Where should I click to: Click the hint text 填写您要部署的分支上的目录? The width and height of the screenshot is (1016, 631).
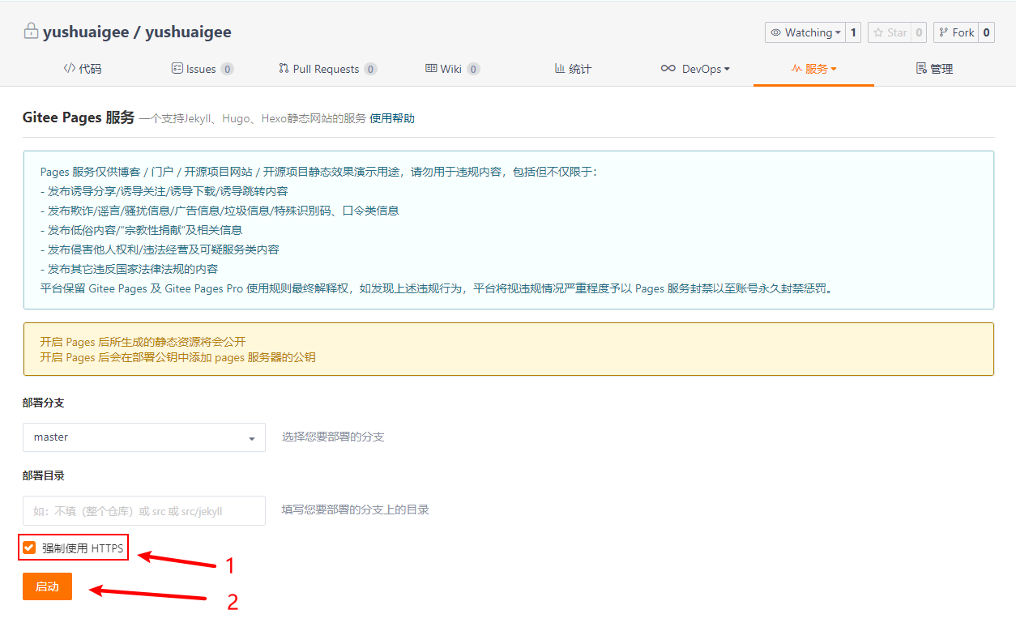pos(356,509)
